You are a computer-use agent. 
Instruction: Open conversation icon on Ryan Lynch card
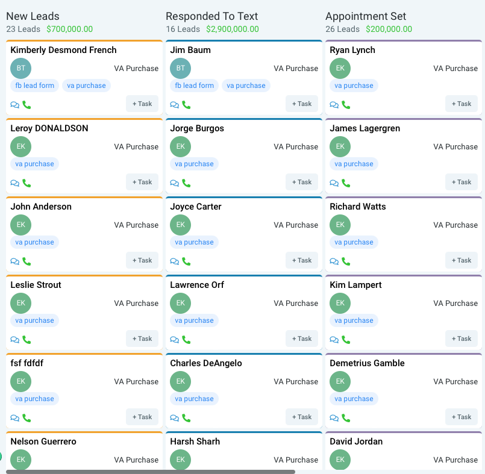[334, 105]
